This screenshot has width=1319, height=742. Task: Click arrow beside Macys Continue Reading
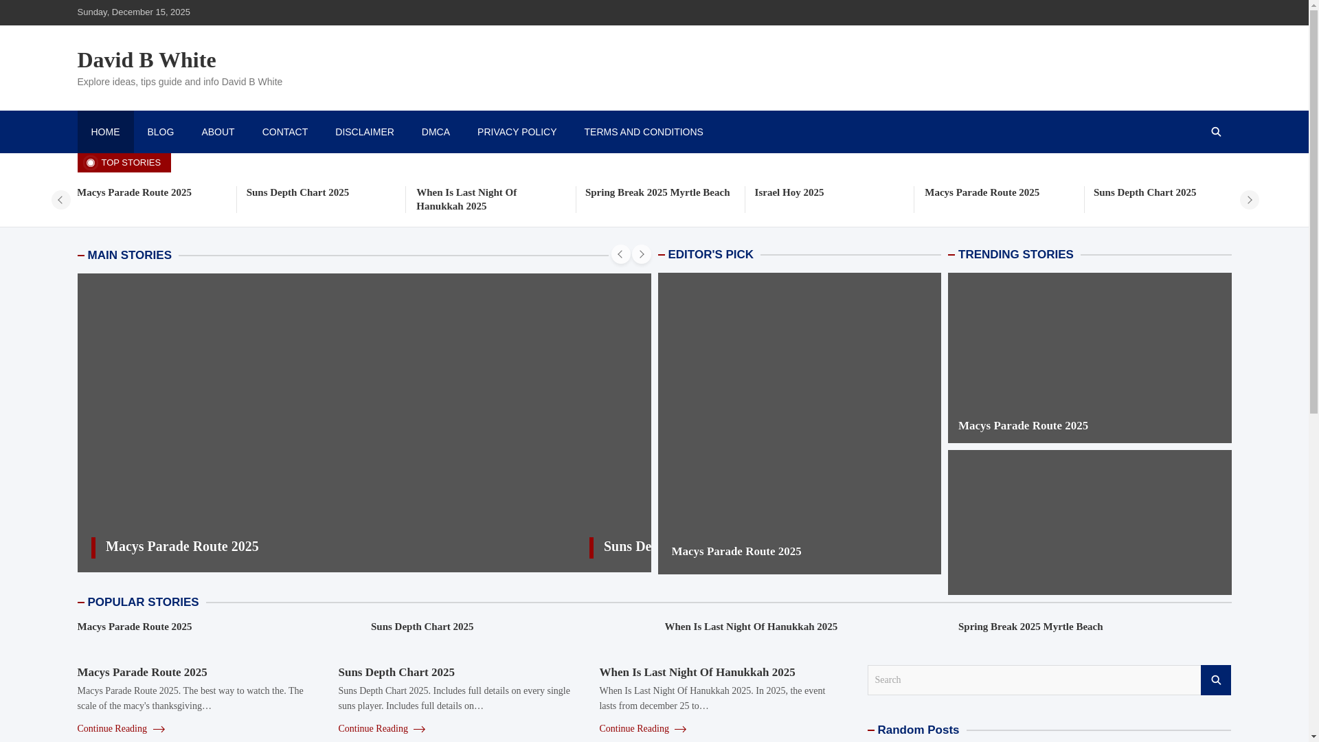coord(158,729)
